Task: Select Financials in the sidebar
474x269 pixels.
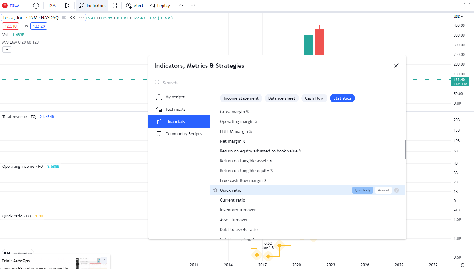Action: tap(179, 121)
